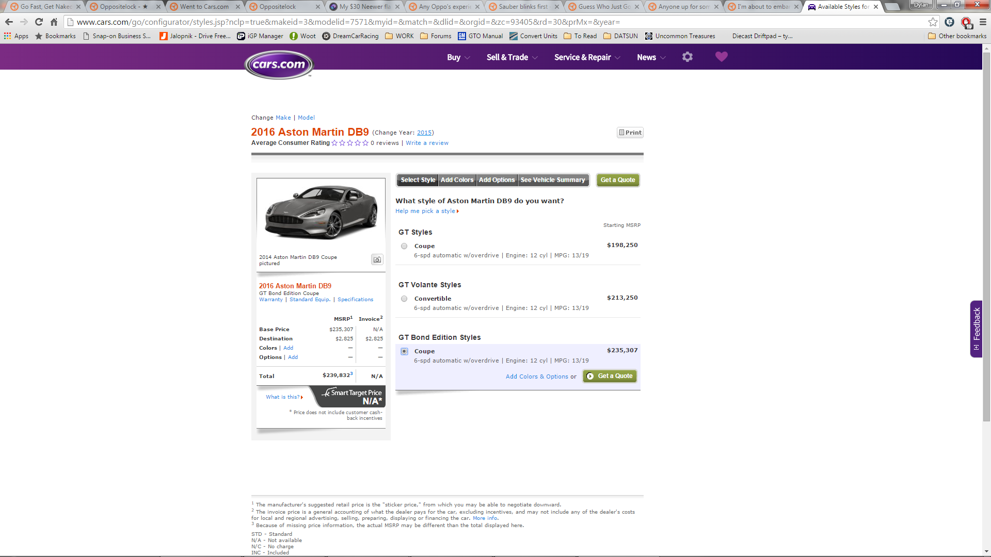991x557 pixels.
Task: Click the page vertical scrollbar
Action: (x=986, y=237)
